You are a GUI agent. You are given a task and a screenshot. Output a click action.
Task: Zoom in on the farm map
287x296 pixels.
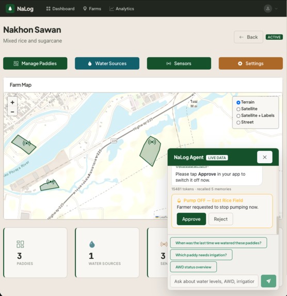point(12,102)
